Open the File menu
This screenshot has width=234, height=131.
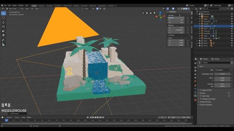tap(5, 5)
